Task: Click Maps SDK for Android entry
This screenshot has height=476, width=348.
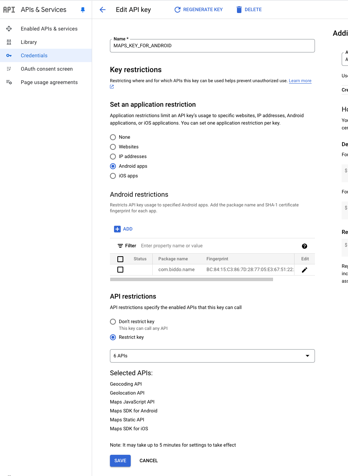Action: point(134,411)
